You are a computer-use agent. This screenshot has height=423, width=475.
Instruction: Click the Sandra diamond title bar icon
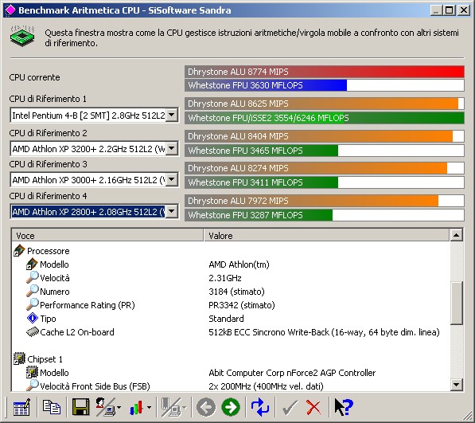10,10
